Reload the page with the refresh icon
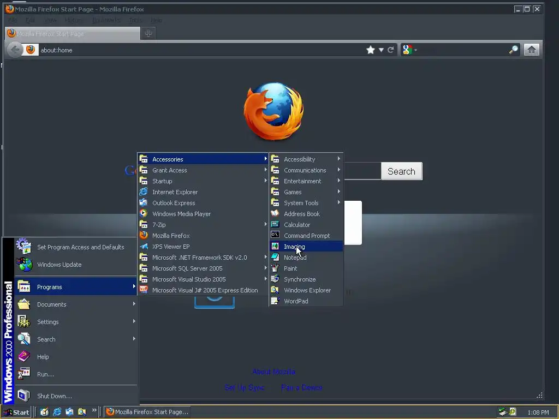 [x=391, y=50]
